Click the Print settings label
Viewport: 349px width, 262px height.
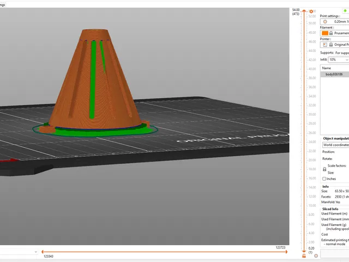330,16
